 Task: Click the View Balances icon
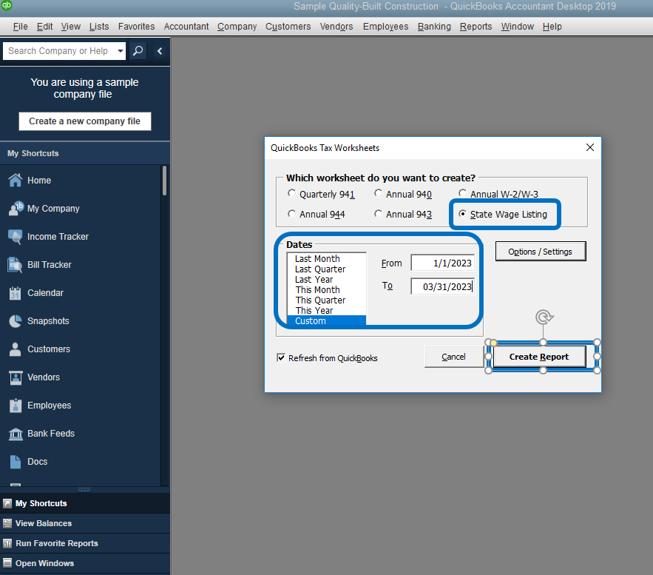(7, 523)
